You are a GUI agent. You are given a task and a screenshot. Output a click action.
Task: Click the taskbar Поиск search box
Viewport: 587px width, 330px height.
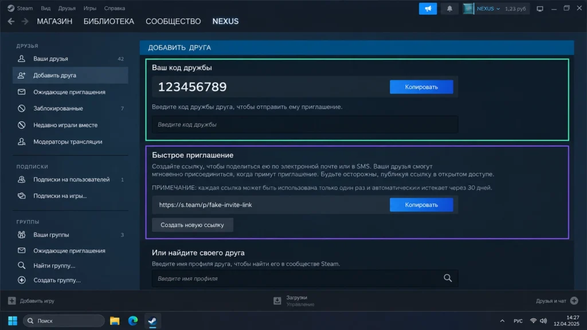click(x=64, y=321)
